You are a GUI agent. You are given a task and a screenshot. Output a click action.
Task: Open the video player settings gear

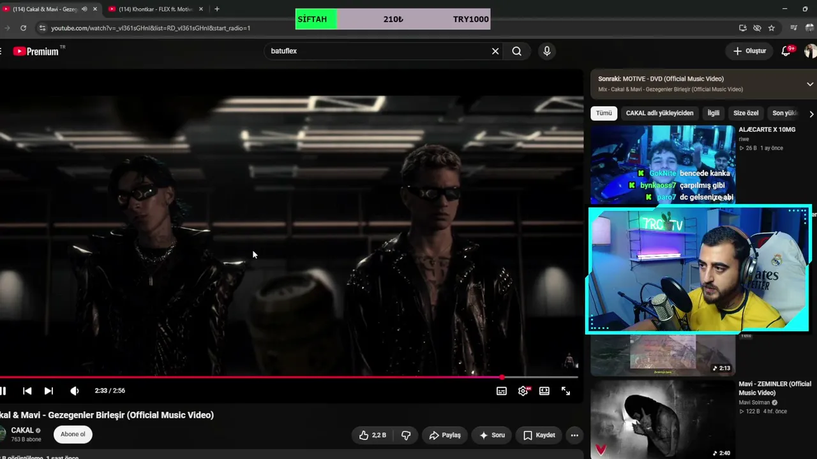pyautogui.click(x=523, y=391)
